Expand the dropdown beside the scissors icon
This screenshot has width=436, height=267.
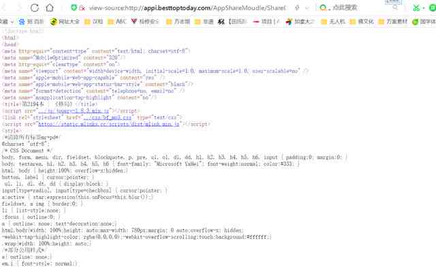pyautogui.click(x=424, y=8)
